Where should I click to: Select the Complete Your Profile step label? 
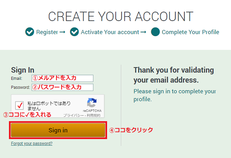[x=190, y=32]
